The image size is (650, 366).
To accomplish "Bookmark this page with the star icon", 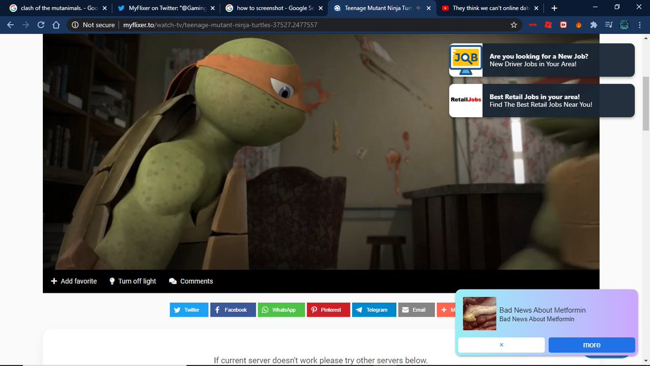I will 513,25.
